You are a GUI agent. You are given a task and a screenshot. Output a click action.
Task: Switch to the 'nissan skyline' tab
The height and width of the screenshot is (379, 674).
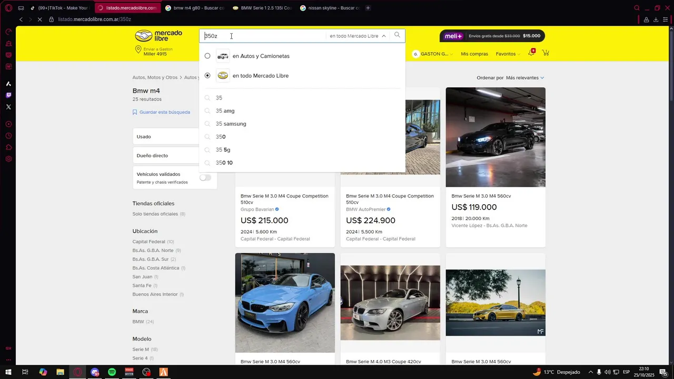pyautogui.click(x=330, y=8)
